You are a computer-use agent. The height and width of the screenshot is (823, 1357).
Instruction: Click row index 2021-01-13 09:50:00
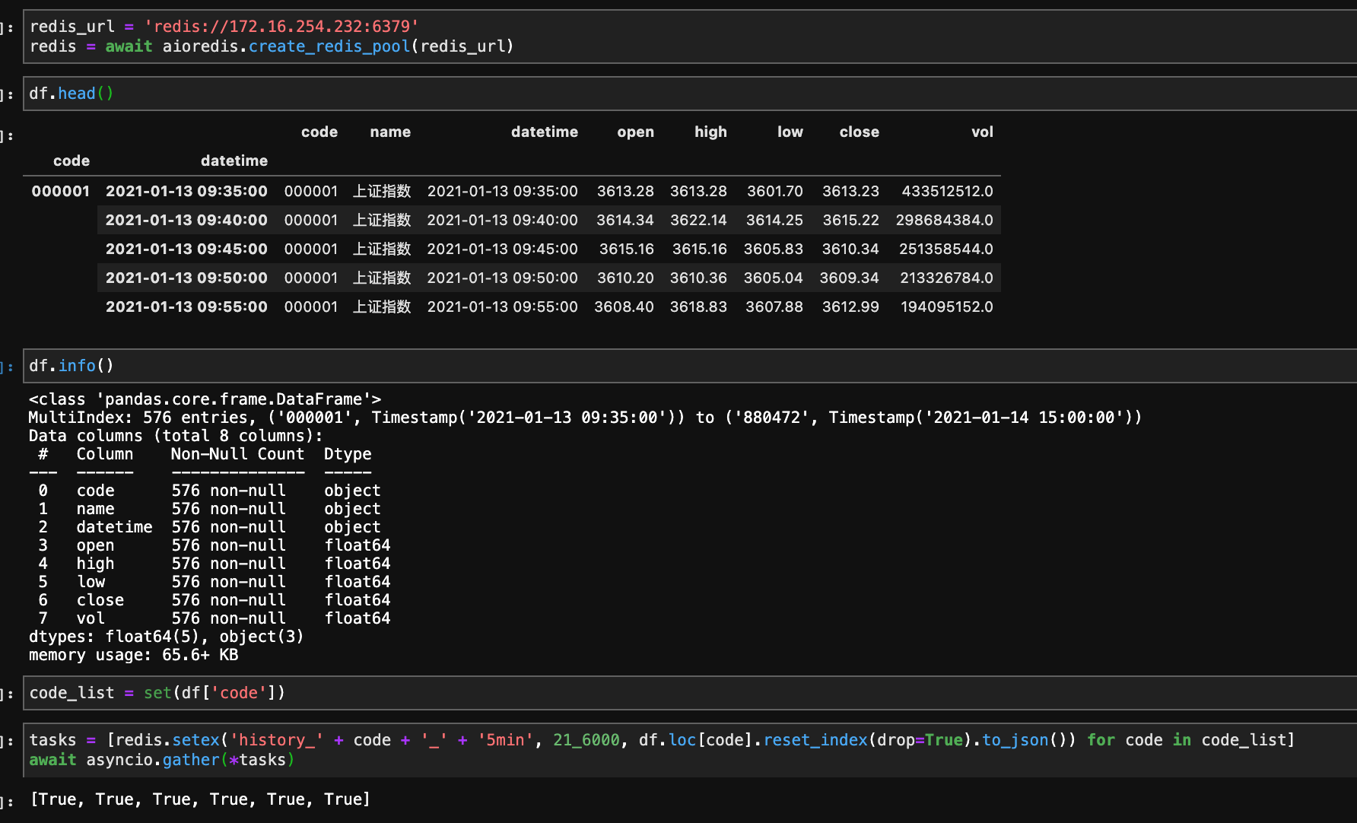pos(186,278)
